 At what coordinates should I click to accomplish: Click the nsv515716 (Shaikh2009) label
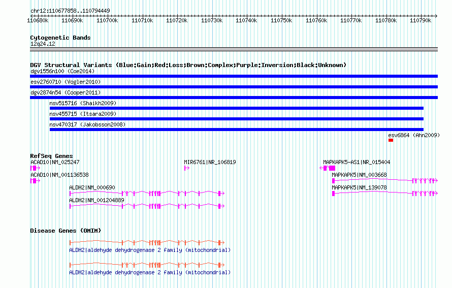click(83, 103)
